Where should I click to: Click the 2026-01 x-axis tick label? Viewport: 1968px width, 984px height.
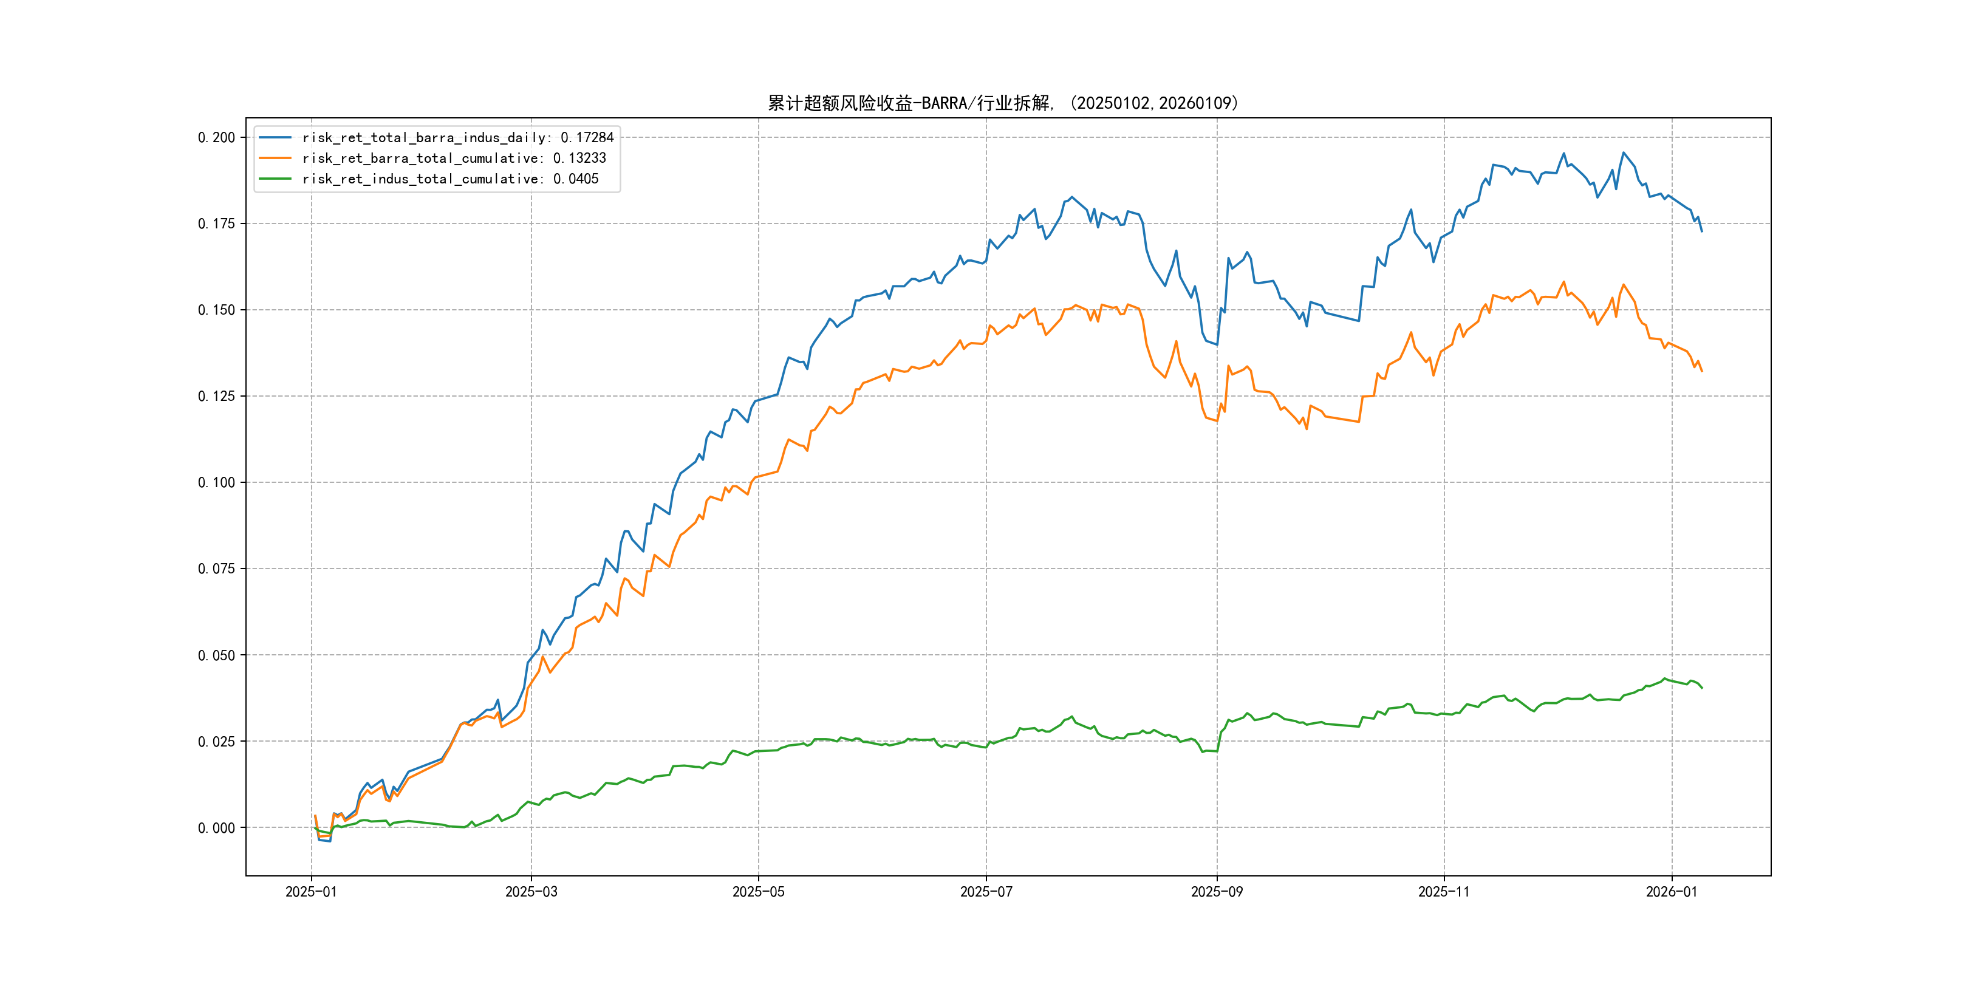pyautogui.click(x=1671, y=892)
